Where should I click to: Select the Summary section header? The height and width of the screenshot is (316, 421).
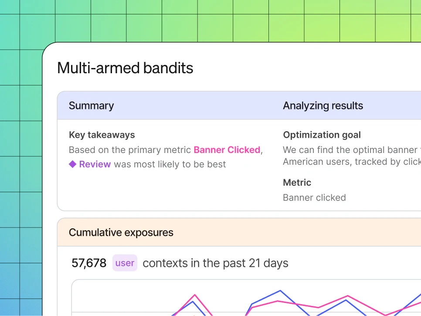tap(91, 105)
